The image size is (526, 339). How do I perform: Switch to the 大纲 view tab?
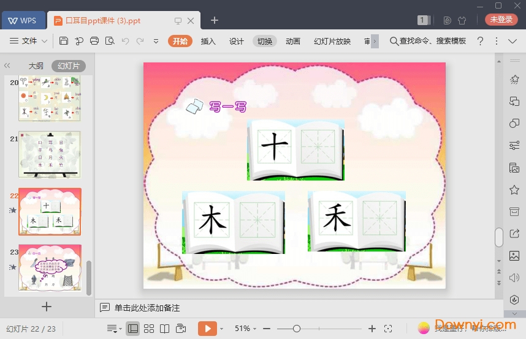[36, 65]
